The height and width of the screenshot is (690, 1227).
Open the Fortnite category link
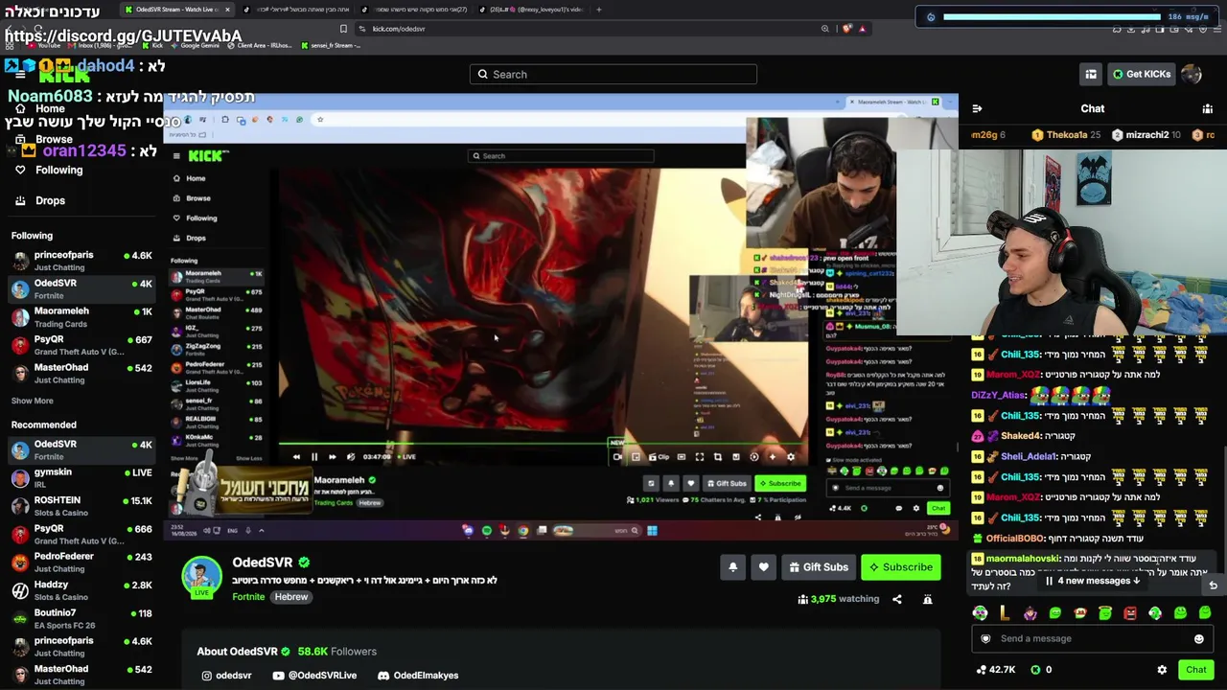coord(248,597)
